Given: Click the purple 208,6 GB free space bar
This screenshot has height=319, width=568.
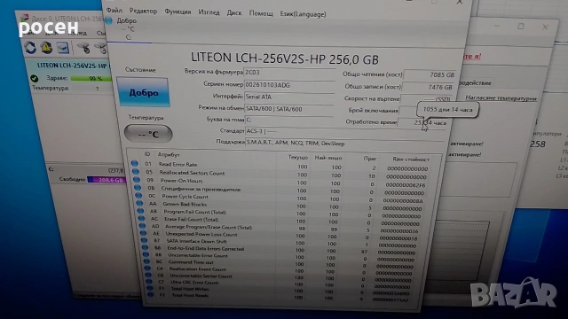Looking at the screenshot, I should click(x=106, y=180).
